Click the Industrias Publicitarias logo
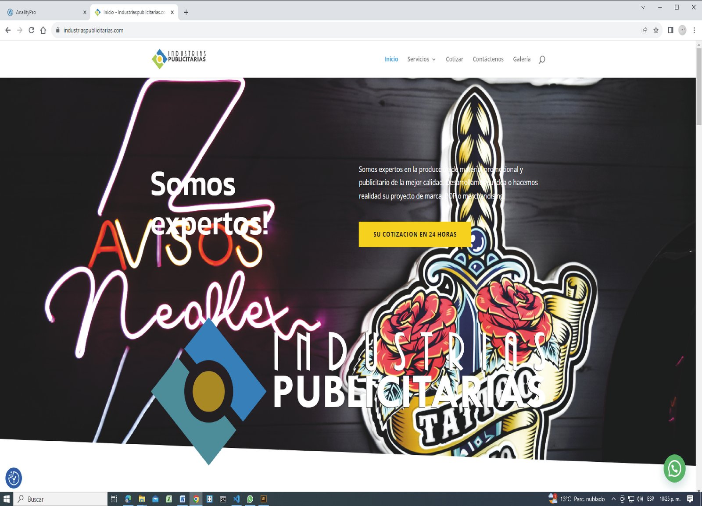The height and width of the screenshot is (506, 702). point(179,57)
